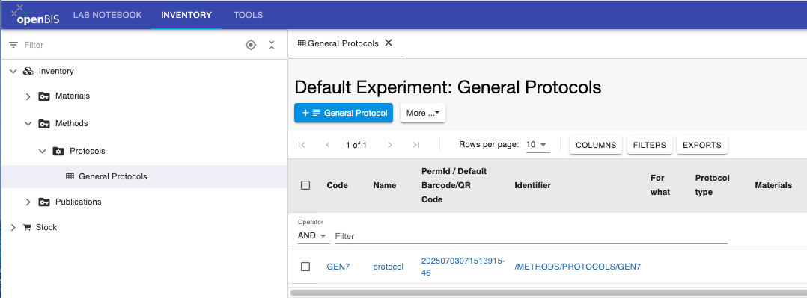This screenshot has width=807, height=298.
Task: Switch to the Inventory tab
Action: pos(186,15)
